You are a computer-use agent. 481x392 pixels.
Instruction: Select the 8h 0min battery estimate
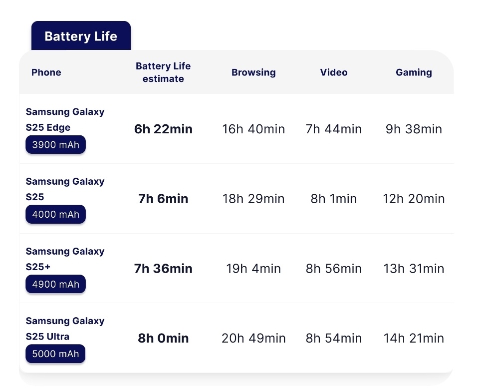[x=163, y=338]
